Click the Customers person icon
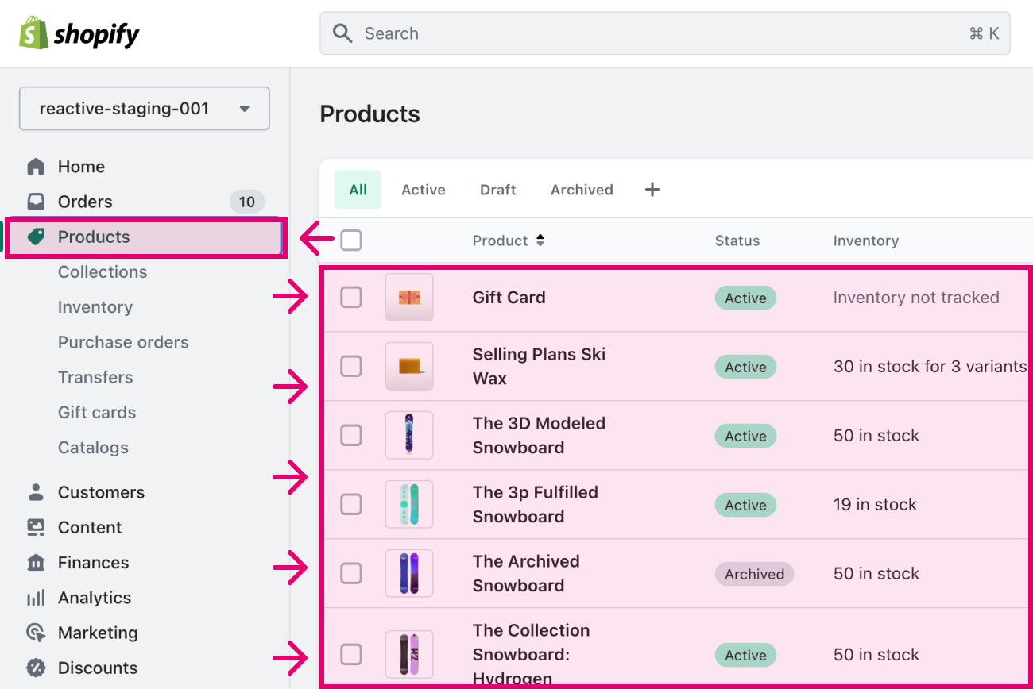This screenshot has width=1033, height=689. (36, 492)
